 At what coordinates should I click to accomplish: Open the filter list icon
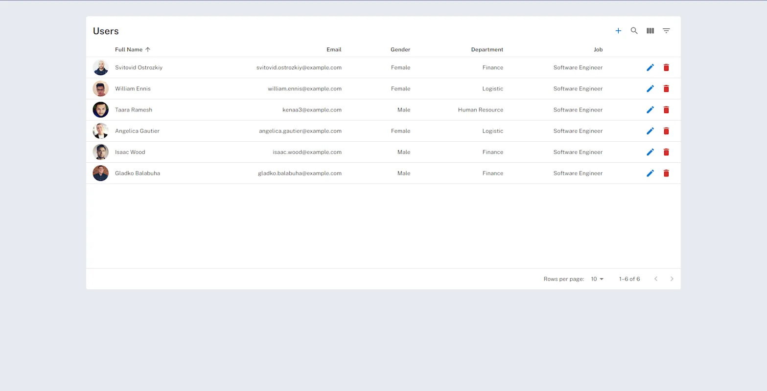pos(666,31)
